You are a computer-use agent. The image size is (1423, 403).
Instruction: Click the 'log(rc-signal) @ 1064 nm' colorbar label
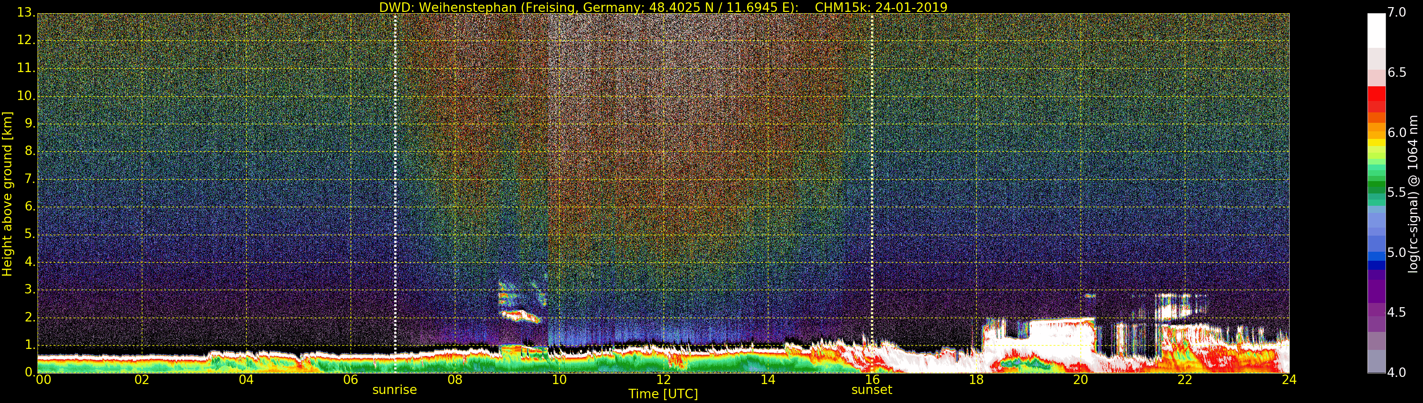(x=1413, y=193)
